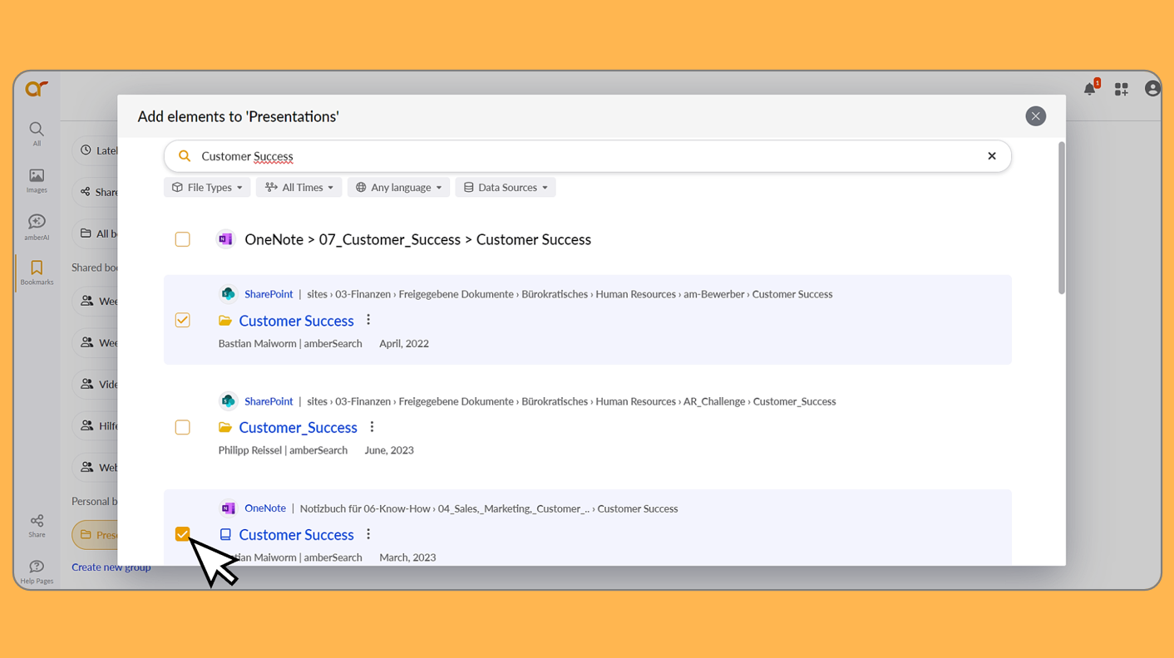Screen dimensions: 1174x658
Task: Open options menu for SharePoint Customer Success
Action: pyautogui.click(x=368, y=320)
